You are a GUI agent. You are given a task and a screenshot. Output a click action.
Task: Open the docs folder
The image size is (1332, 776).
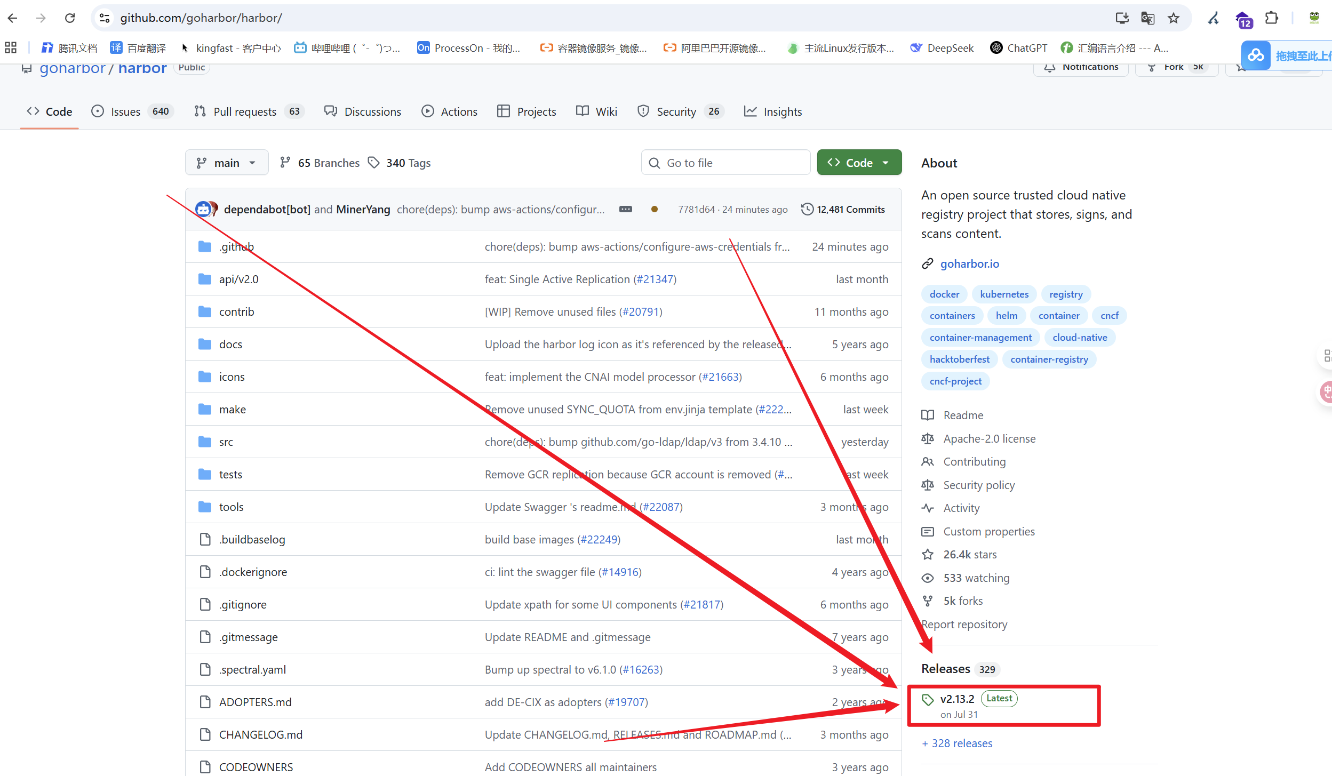tap(230, 344)
